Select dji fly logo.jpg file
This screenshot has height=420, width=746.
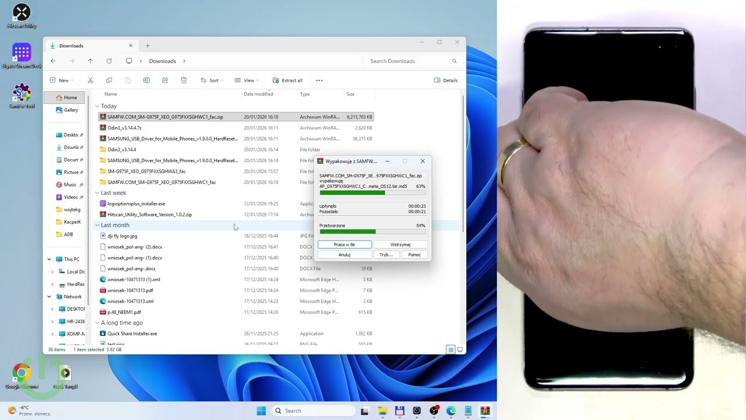(x=236, y=236)
